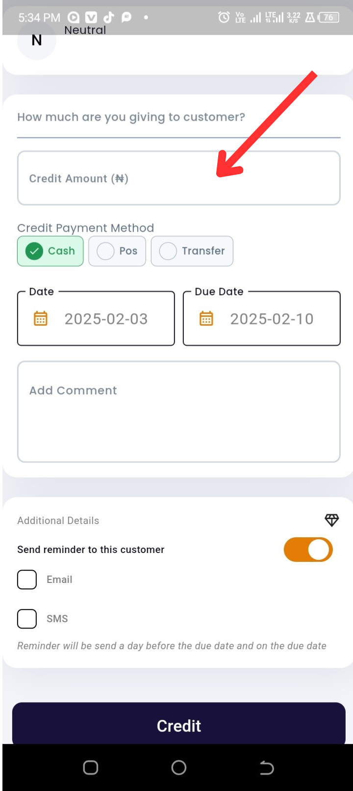Check the Email reminder checkbox
The width and height of the screenshot is (353, 791).
pyautogui.click(x=27, y=580)
